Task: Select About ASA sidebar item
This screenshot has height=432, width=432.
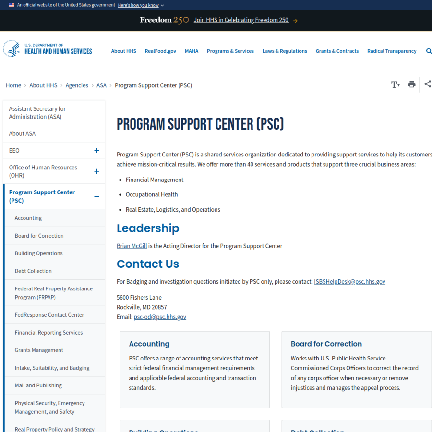Action: tap(54, 133)
